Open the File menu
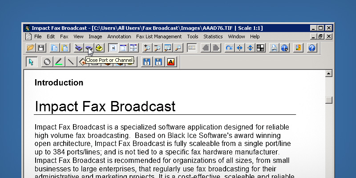The width and height of the screenshot is (356, 178). tap(38, 36)
